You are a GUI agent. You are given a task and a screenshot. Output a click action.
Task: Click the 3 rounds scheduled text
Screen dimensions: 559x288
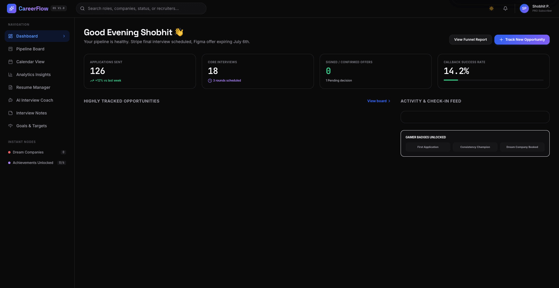(227, 81)
